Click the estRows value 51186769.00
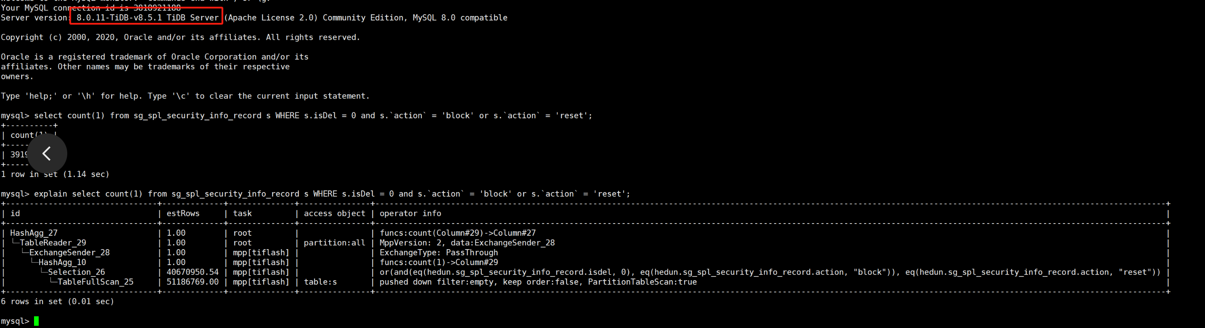The image size is (1205, 328). point(193,282)
